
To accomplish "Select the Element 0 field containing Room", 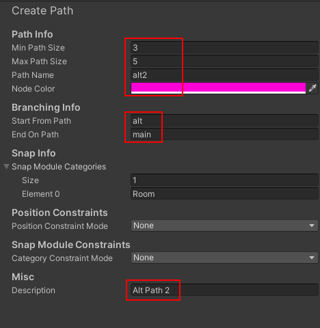I will point(224,194).
